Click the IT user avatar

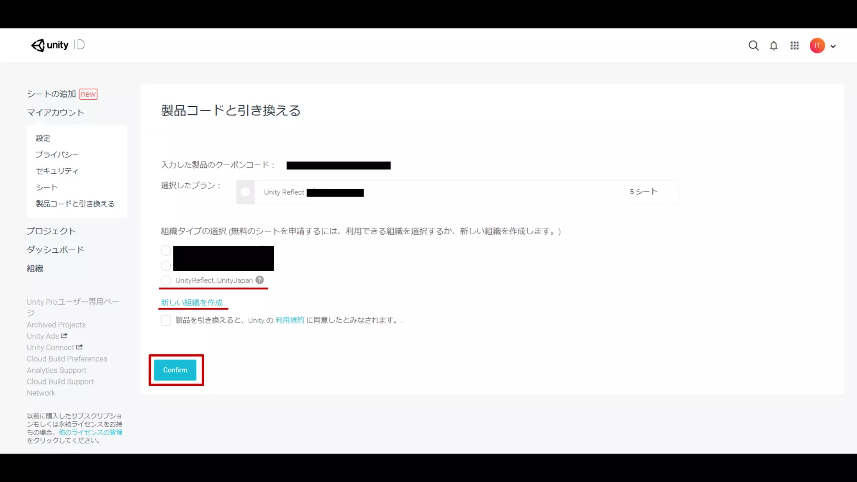pos(817,46)
